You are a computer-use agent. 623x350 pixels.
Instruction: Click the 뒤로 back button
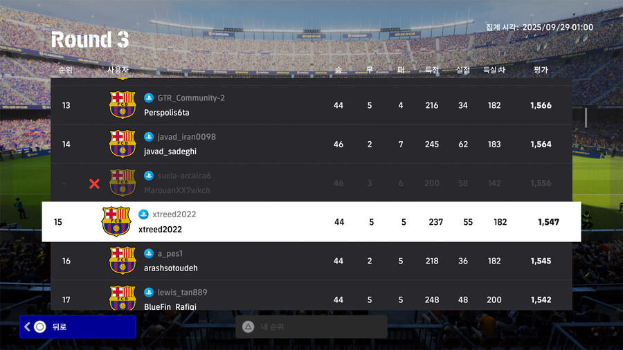pyautogui.click(x=78, y=326)
